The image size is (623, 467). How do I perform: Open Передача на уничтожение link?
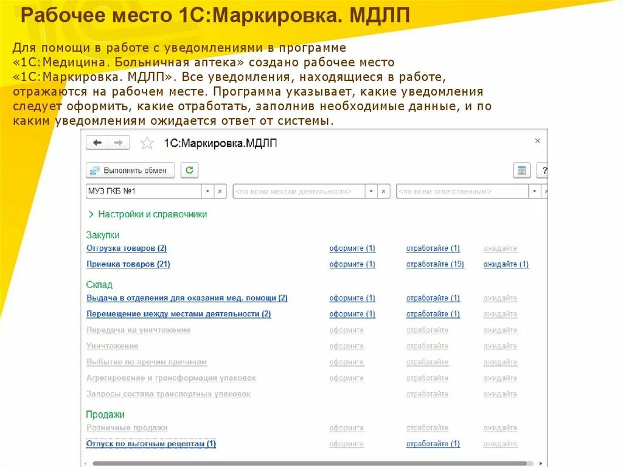tap(138, 330)
